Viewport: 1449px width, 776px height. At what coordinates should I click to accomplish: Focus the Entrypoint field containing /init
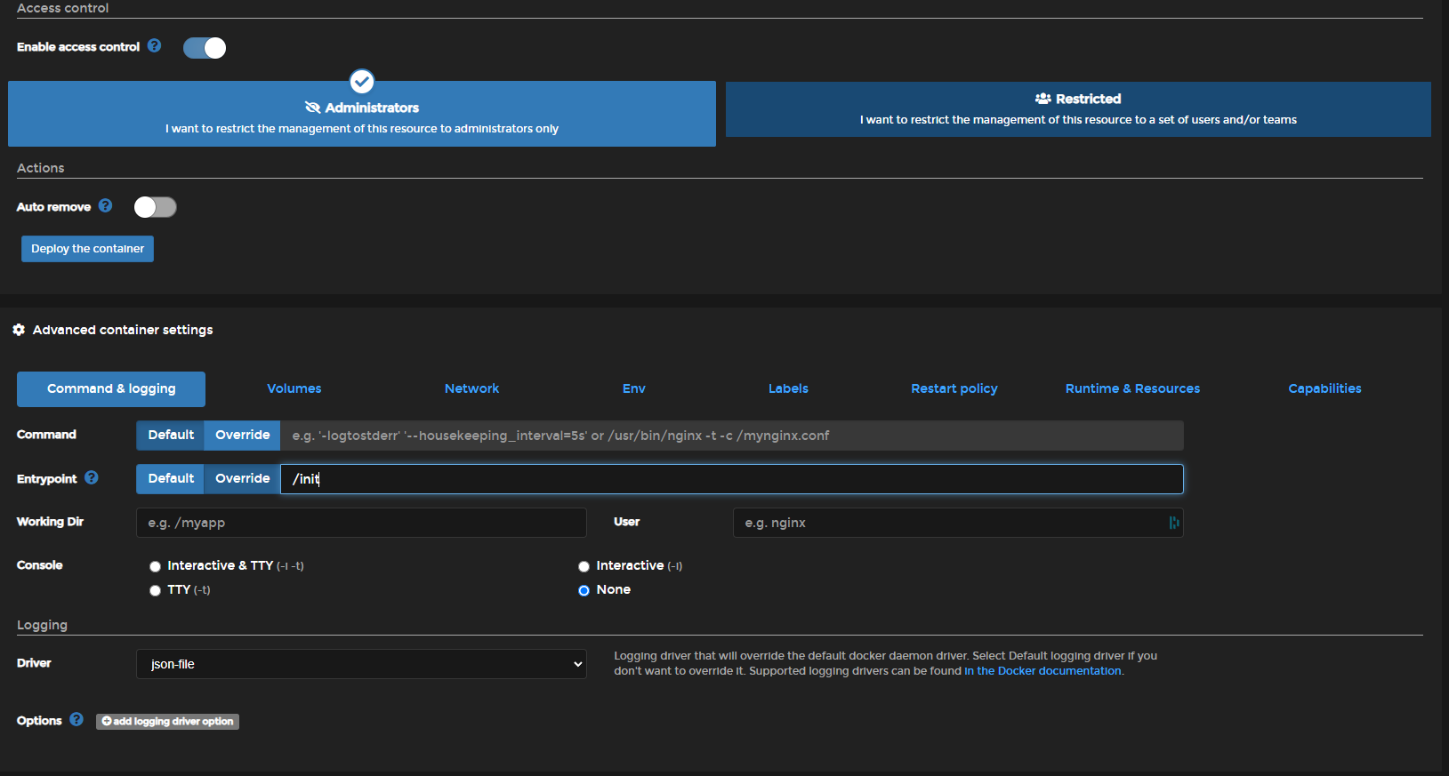point(732,479)
